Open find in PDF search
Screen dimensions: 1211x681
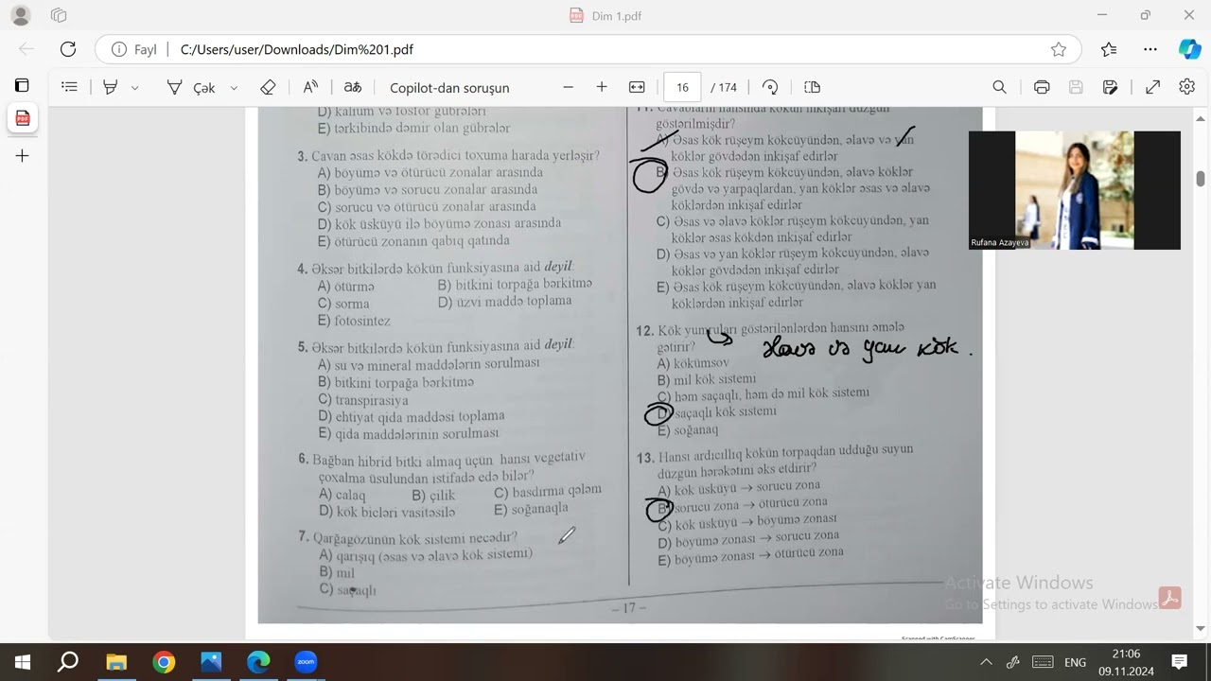tap(999, 87)
